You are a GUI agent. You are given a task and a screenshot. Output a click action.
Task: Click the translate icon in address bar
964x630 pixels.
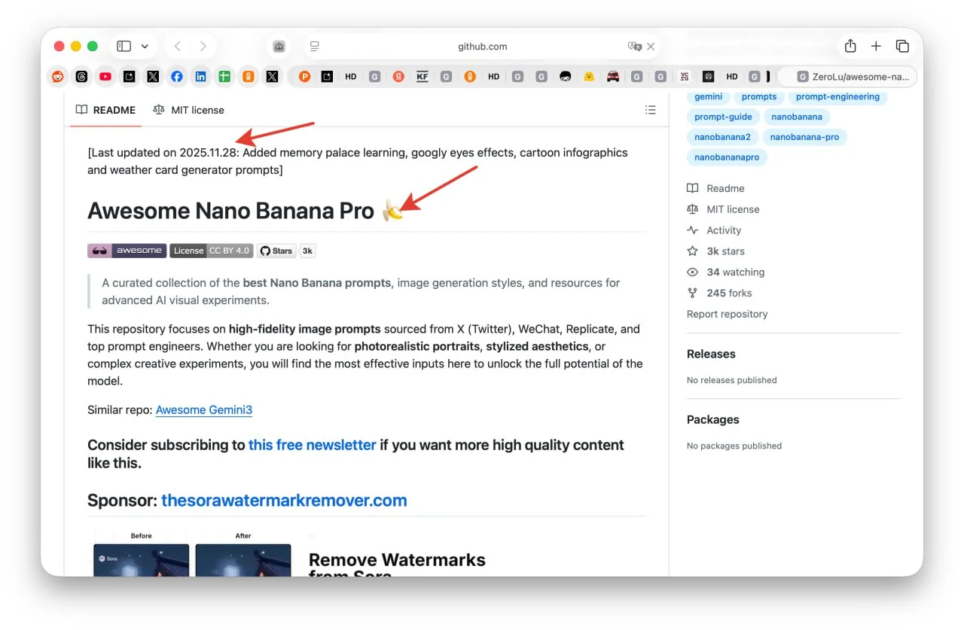coord(634,47)
